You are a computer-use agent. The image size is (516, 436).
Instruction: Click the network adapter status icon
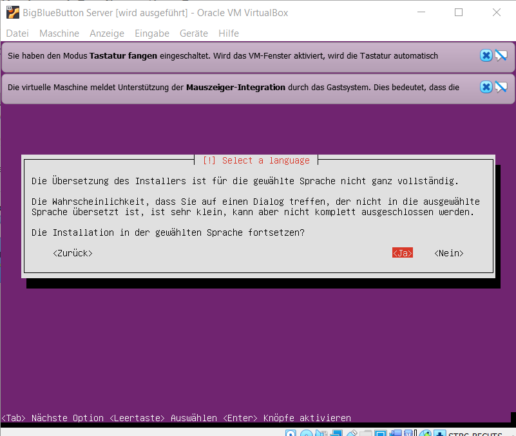[336, 433]
